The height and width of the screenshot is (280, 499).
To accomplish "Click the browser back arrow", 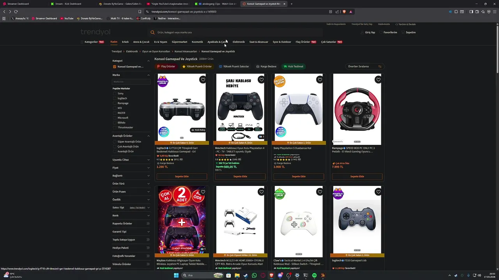I will (x=4, y=12).
